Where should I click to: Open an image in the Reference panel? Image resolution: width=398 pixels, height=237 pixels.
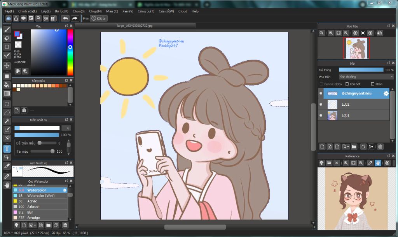click(329, 163)
